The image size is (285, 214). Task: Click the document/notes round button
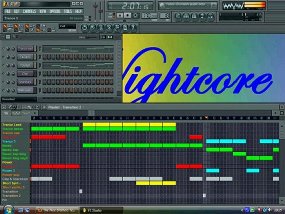[125, 28]
